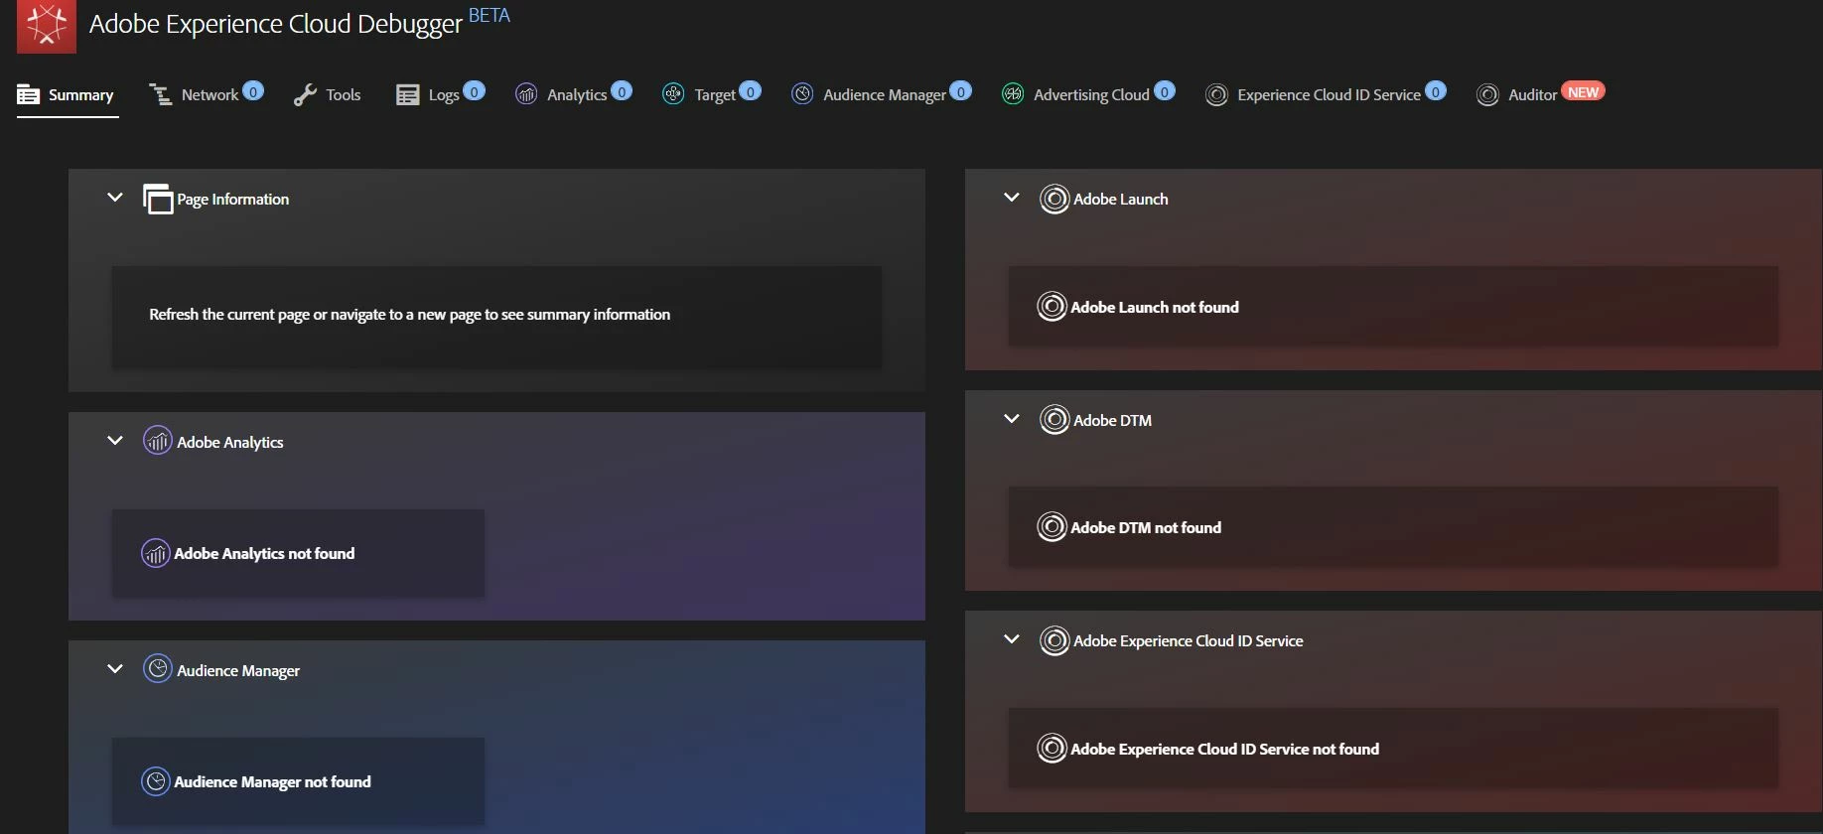Viewport: 1823px width, 834px height.
Task: Click the 'Refresh the current page' message
Action: 409,315
